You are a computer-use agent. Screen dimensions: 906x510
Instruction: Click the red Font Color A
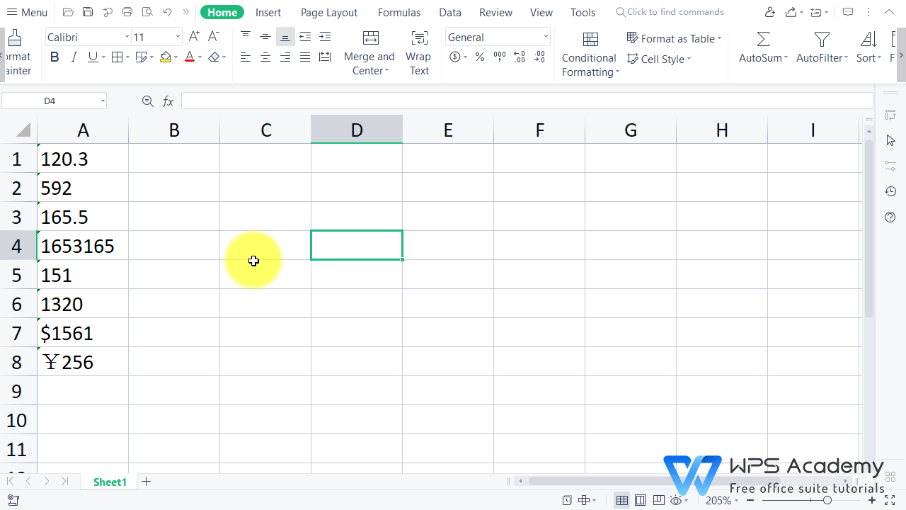click(189, 57)
